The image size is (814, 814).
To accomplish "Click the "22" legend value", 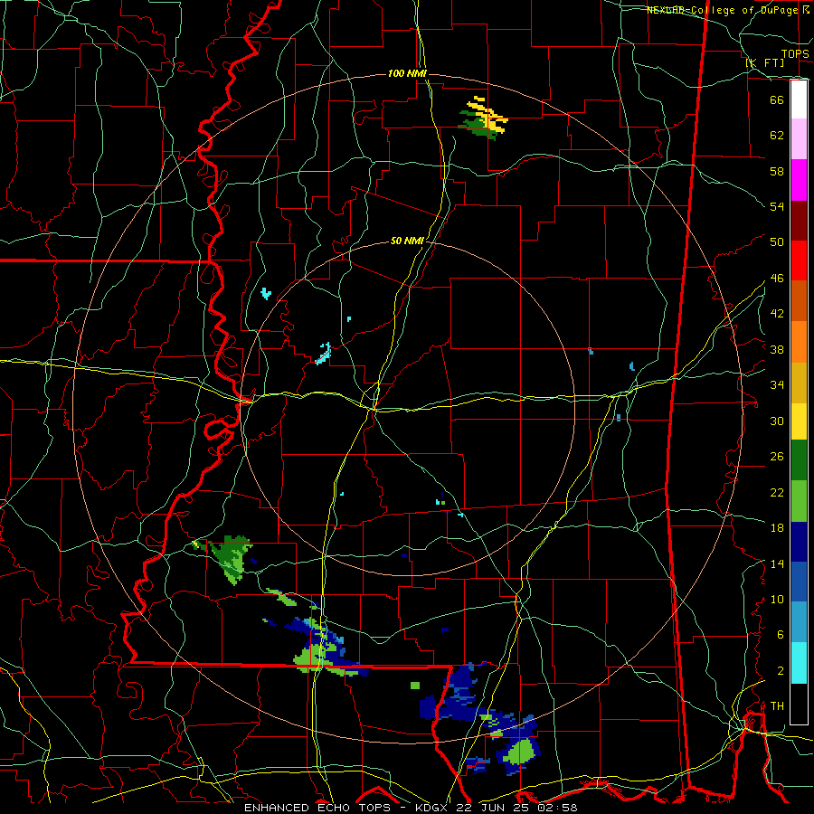I will coord(777,493).
